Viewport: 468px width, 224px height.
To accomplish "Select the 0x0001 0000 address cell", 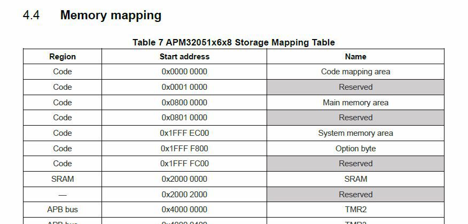I will tap(184, 87).
